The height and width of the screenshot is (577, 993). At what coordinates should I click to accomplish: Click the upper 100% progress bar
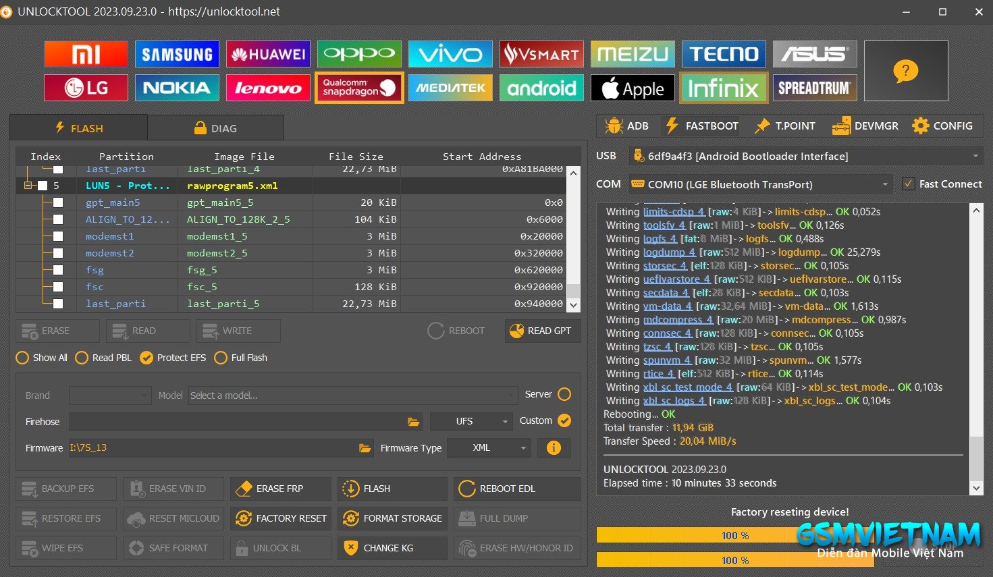(x=735, y=535)
